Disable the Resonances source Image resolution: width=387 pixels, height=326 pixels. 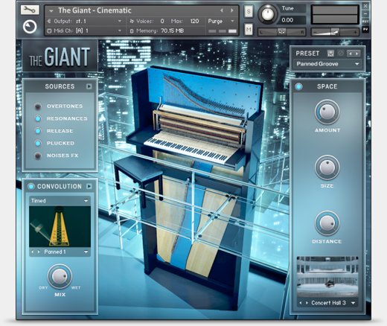coord(38,118)
